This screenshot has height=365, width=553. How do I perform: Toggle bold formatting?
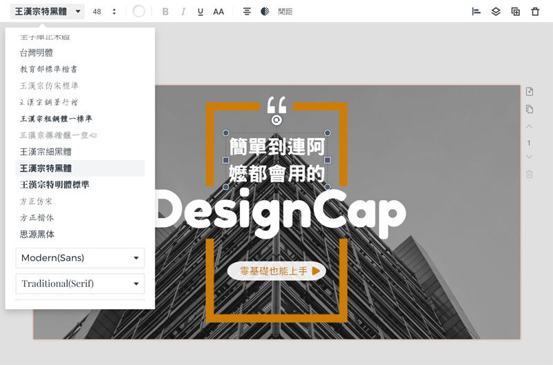(x=165, y=12)
